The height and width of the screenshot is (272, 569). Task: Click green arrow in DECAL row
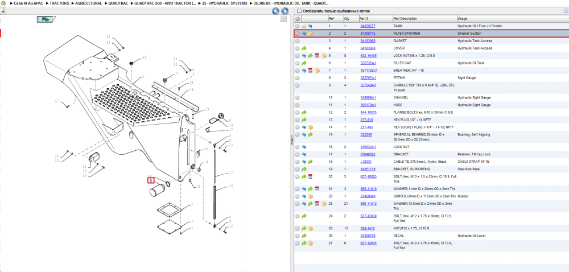[x=304, y=236]
